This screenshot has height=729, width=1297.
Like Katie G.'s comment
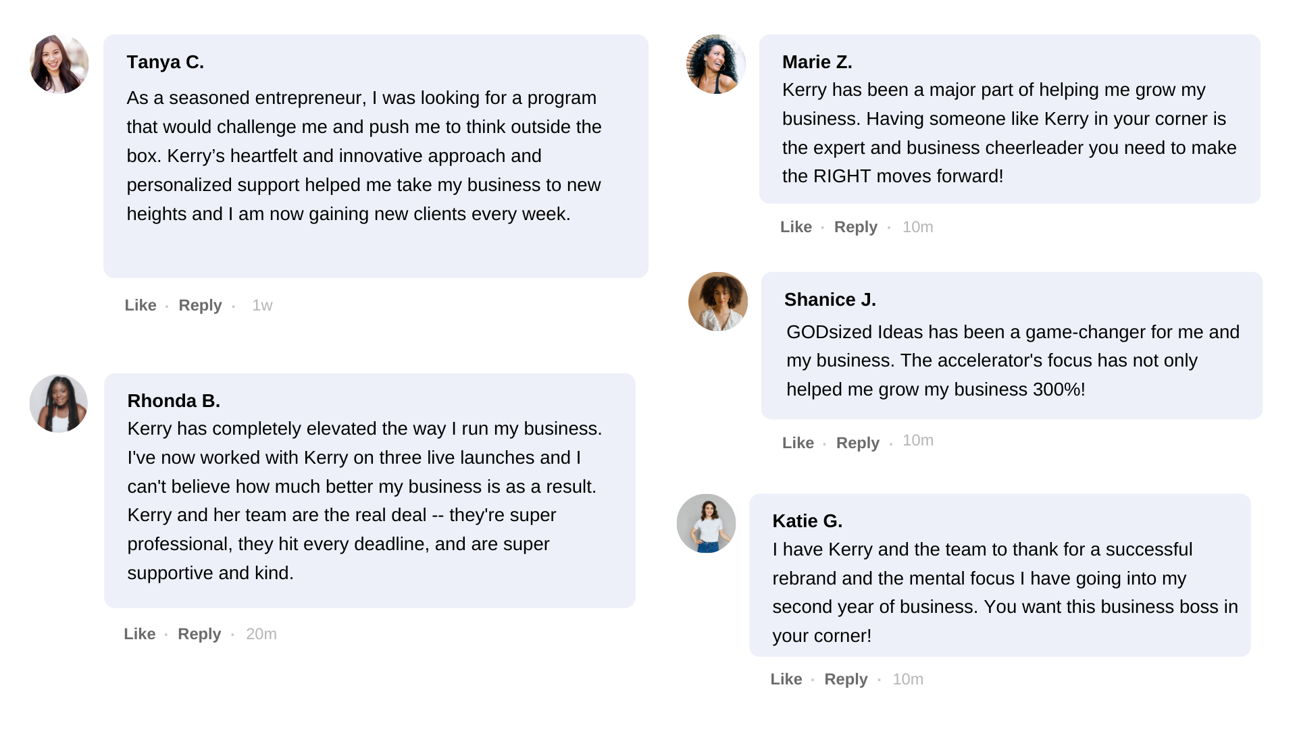786,679
